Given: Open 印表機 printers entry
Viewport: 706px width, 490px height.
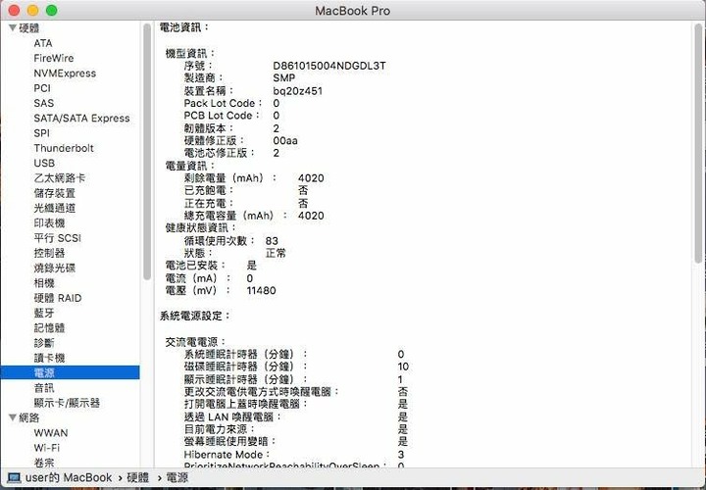Looking at the screenshot, I should coord(49,223).
